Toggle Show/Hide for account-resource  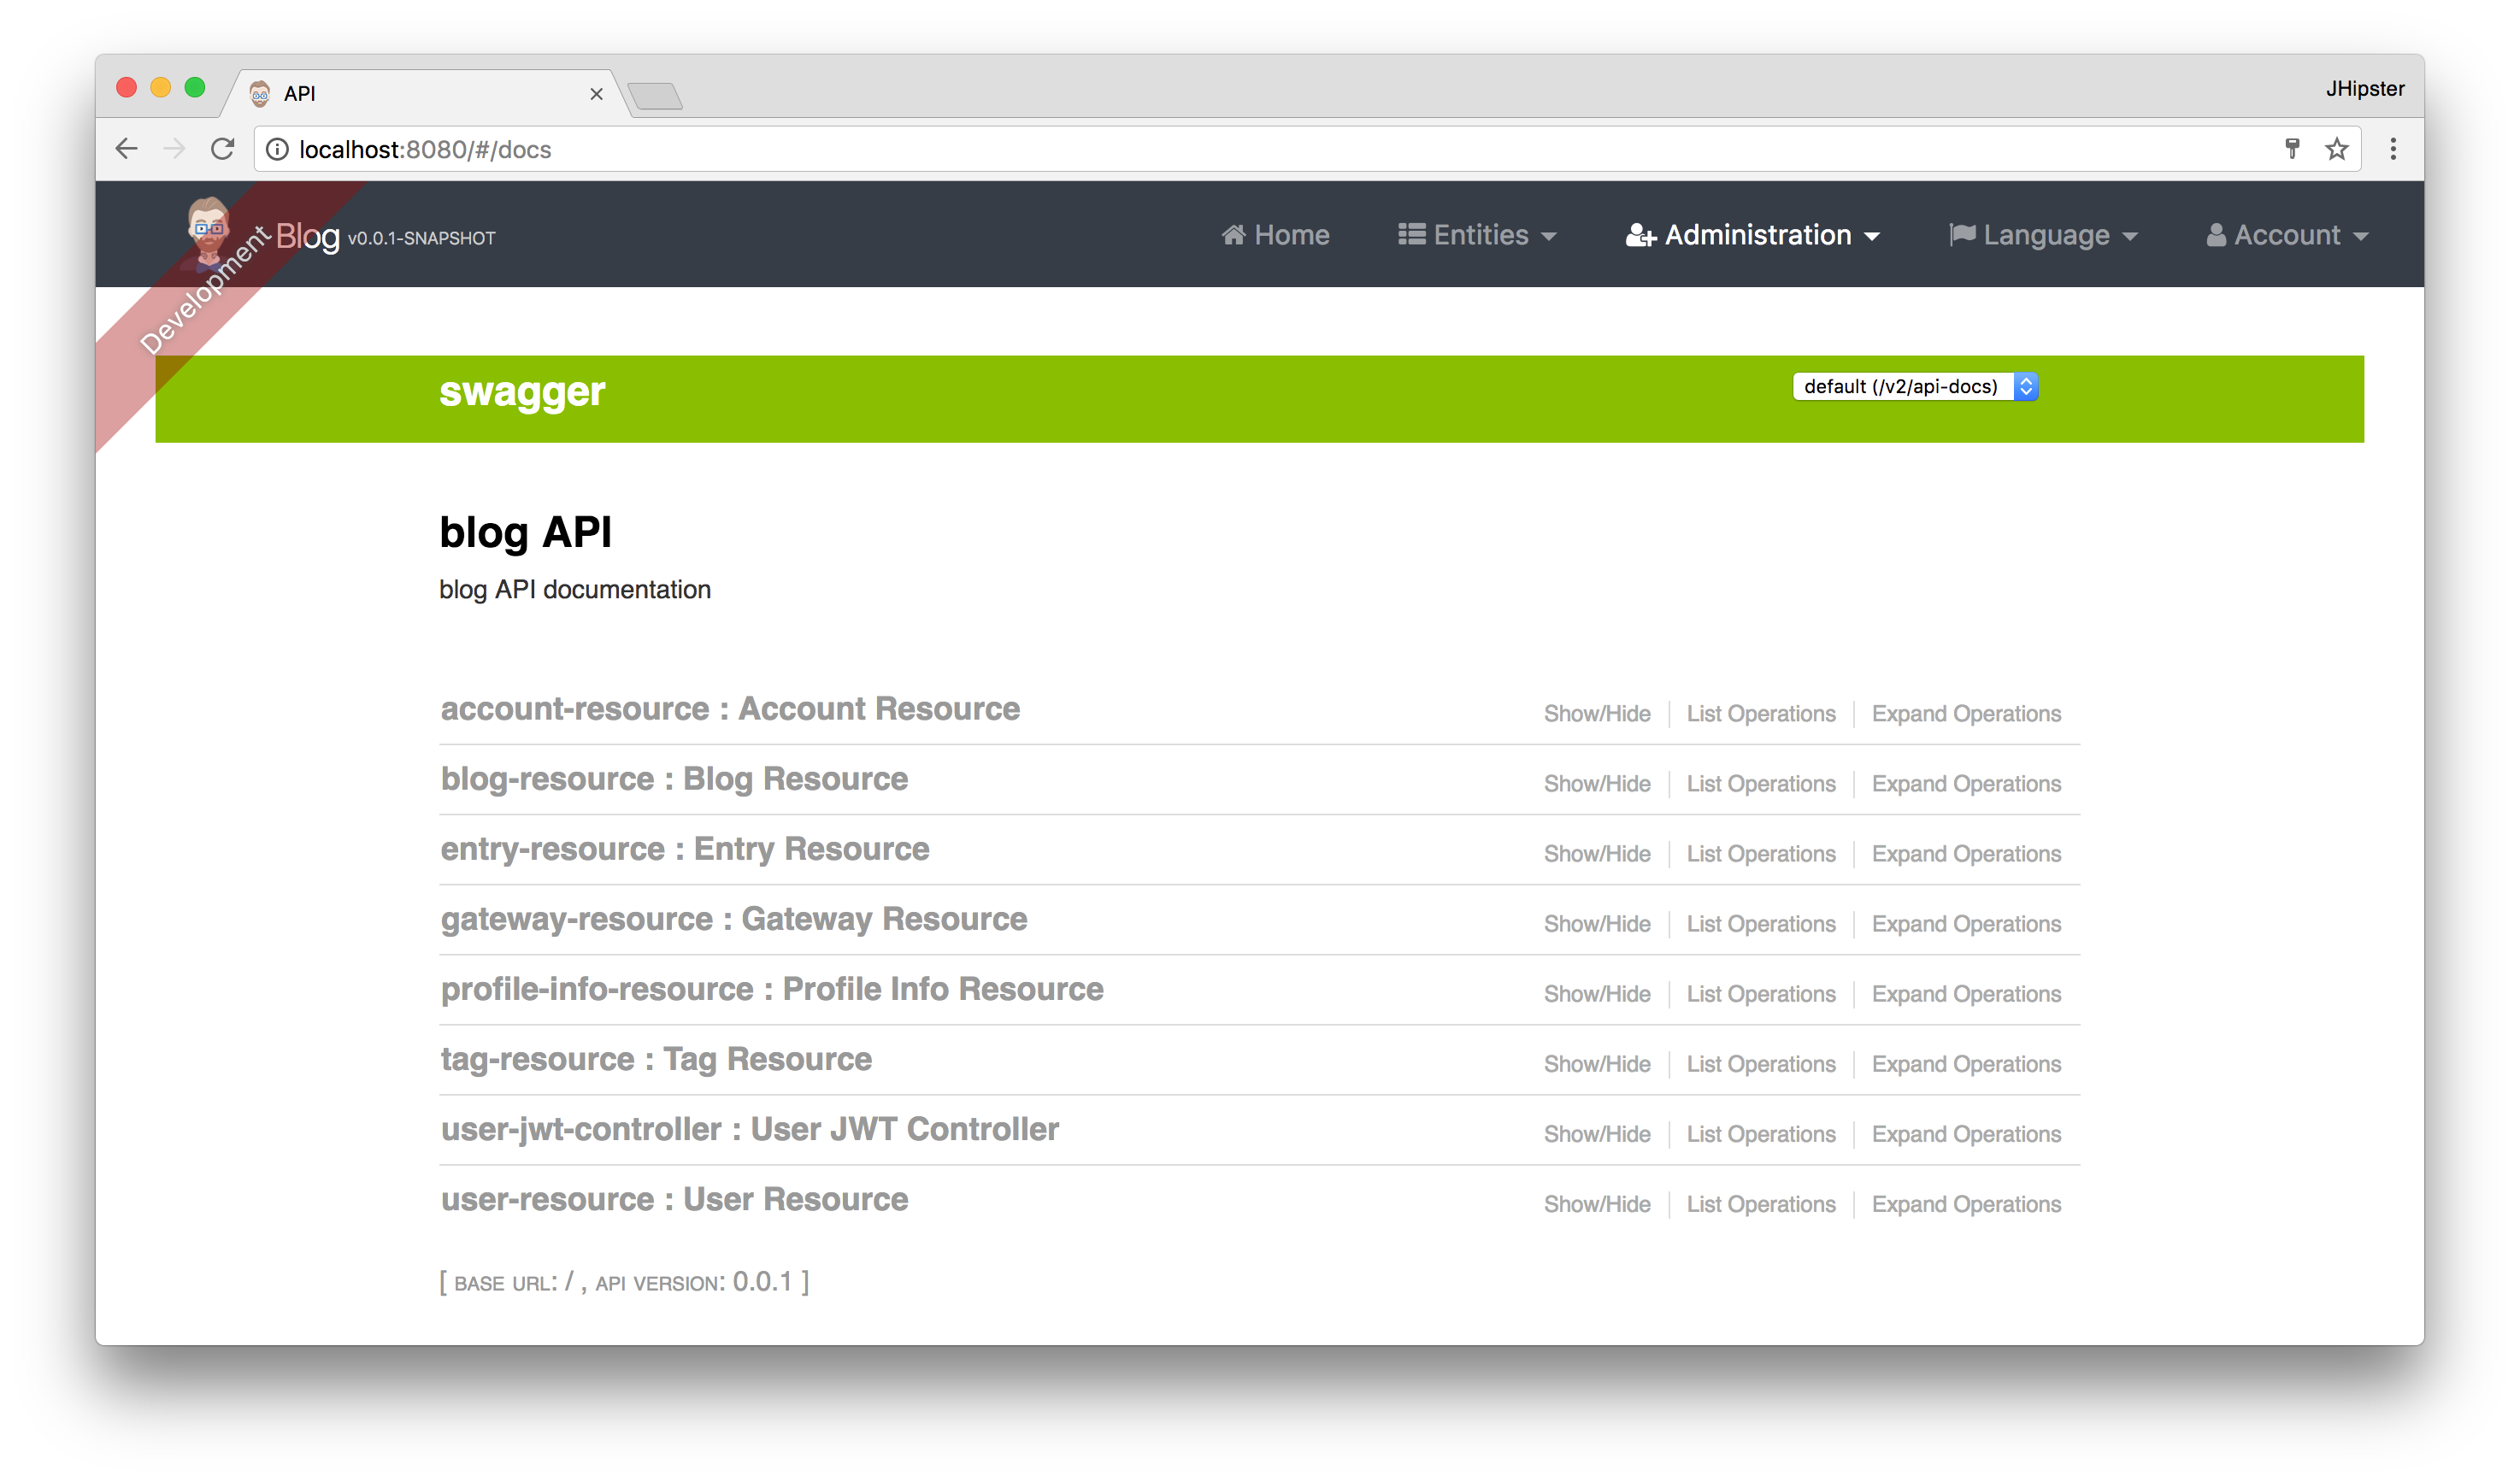click(1596, 714)
